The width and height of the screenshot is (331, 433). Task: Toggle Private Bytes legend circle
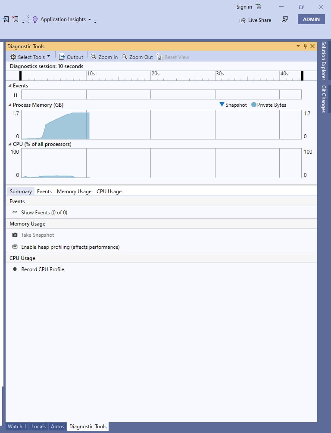(253, 105)
